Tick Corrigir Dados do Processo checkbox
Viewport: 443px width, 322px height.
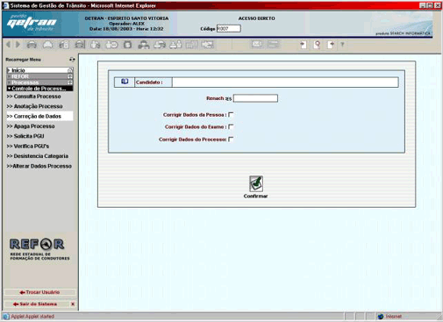coord(231,140)
